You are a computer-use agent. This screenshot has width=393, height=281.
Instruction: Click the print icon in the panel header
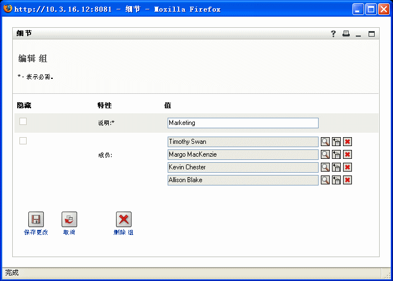click(346, 33)
